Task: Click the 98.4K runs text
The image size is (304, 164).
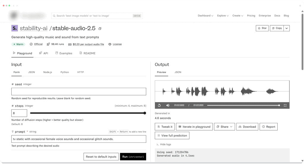Action: pyautogui.click(x=58, y=44)
